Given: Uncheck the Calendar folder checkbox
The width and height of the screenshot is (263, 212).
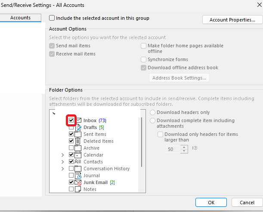Looking at the screenshot, I should coord(71,155).
